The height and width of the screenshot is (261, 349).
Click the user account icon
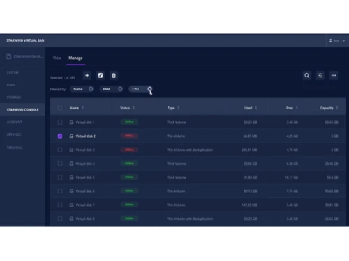pos(331,40)
